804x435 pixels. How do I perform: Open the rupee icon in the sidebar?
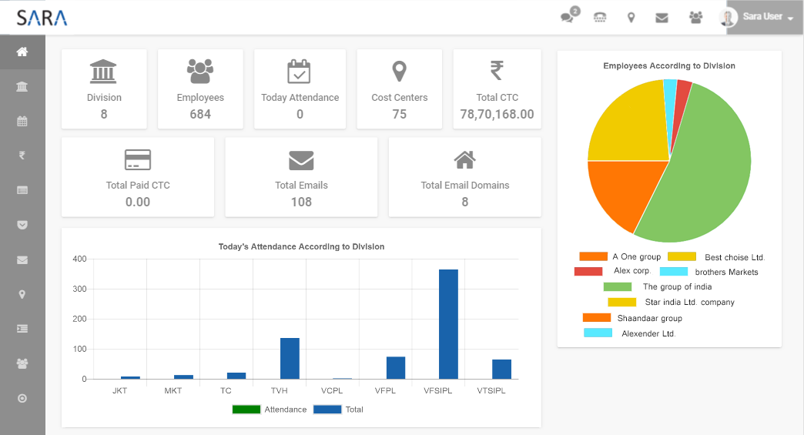tap(22, 156)
